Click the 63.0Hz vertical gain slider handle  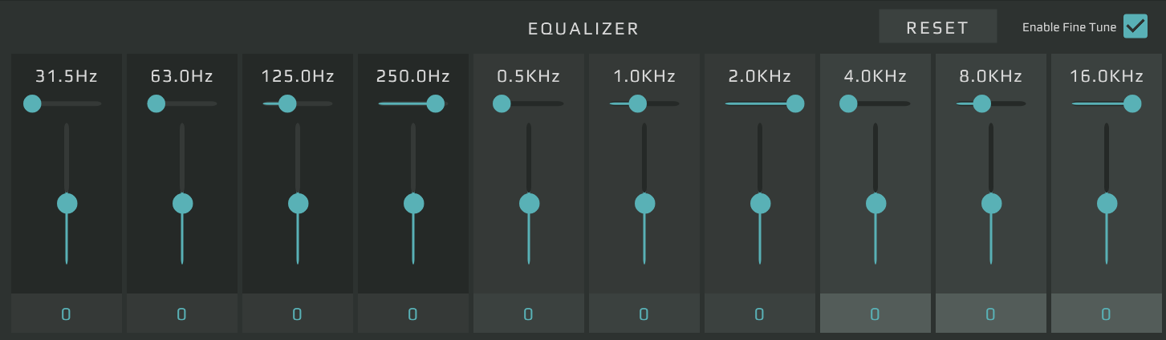(182, 204)
